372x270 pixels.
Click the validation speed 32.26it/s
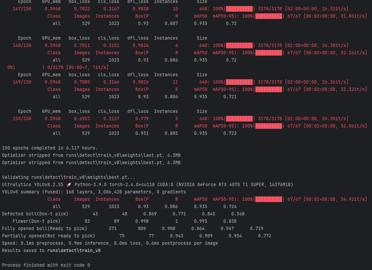(x=352, y=53)
